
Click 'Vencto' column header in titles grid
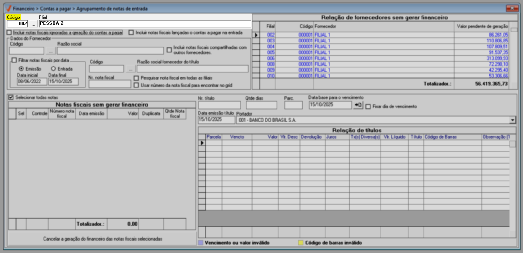point(237,137)
